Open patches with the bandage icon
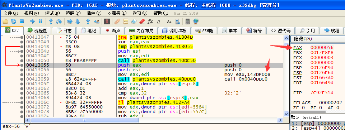Image resolution: width=345 pixels, height=130 pixels. [x=117, y=21]
